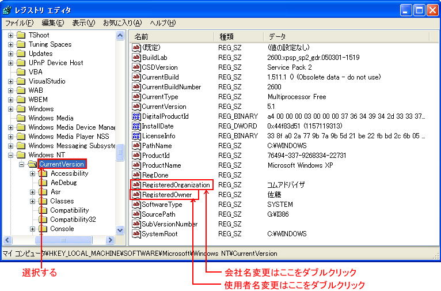The image size is (441, 291).
Task: Select the SubVersionNumber value name
Action: [170, 224]
